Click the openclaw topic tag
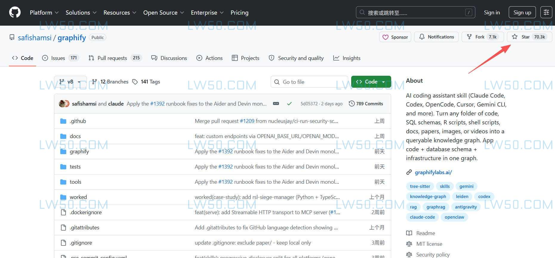555x258 pixels. (x=454, y=217)
